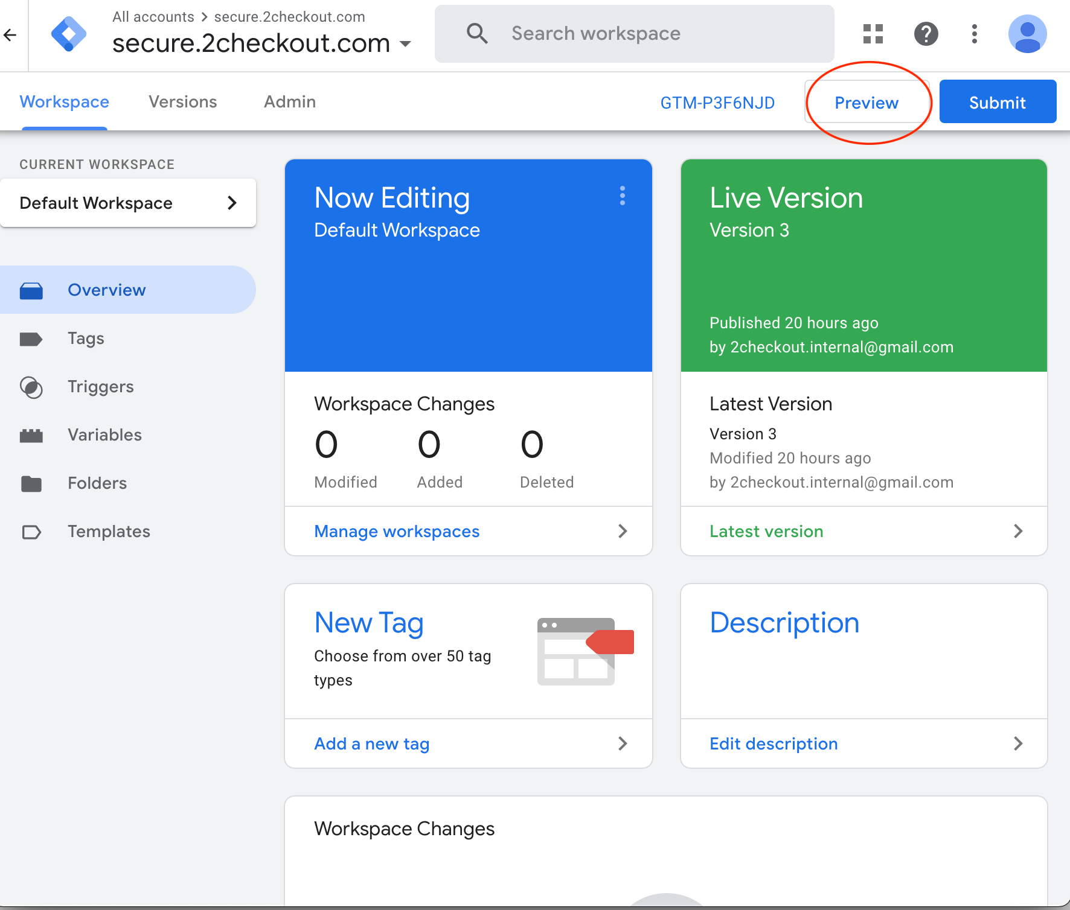Viewport: 1070px width, 910px height.
Task: Click the Overview briefcase icon
Action: pos(31,291)
